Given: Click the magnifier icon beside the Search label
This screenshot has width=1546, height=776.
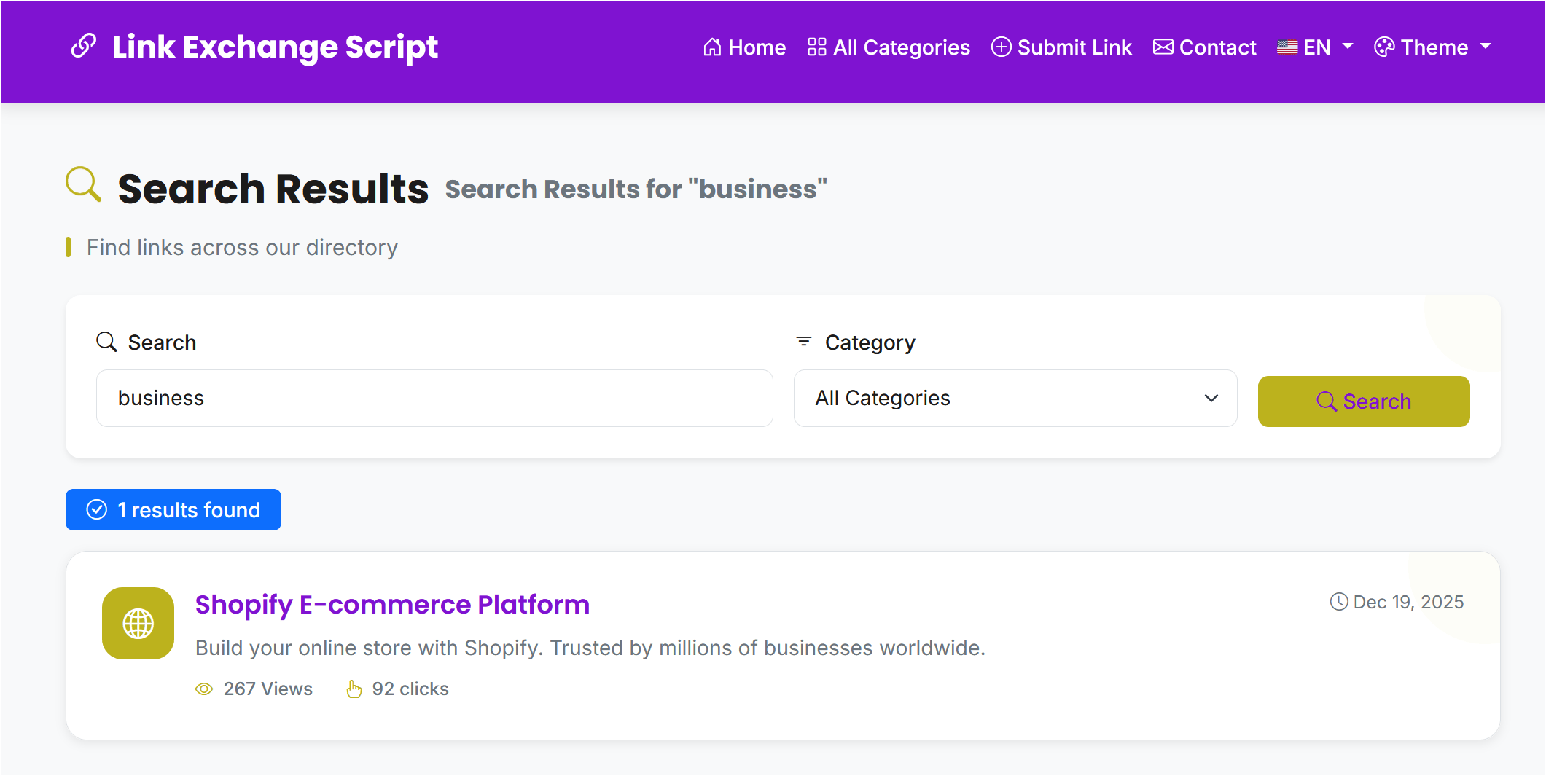Looking at the screenshot, I should click(x=106, y=342).
